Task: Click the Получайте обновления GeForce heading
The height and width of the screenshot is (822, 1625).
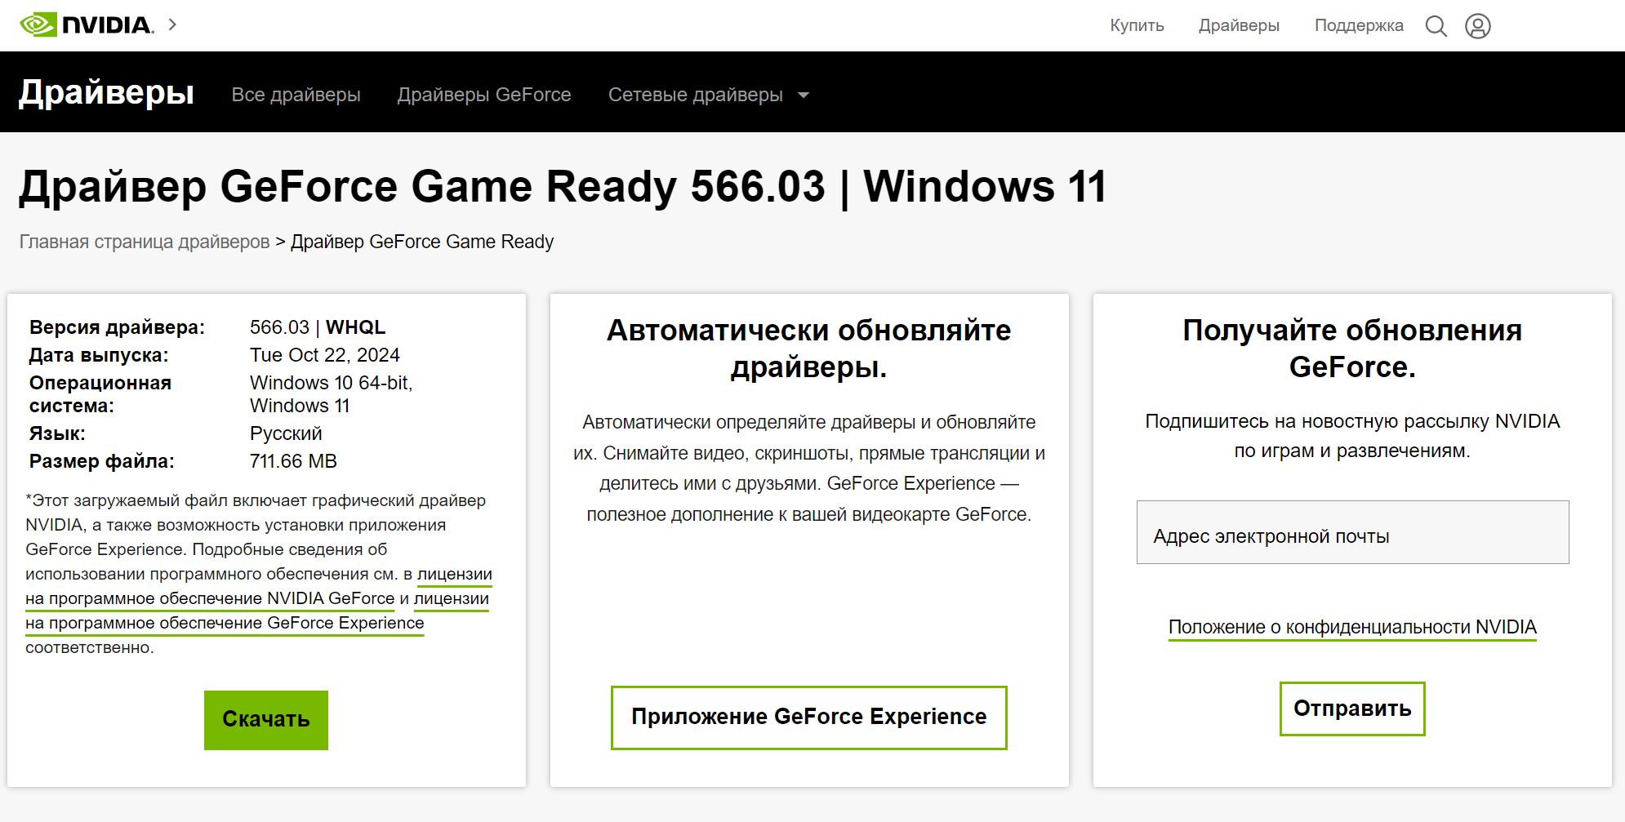Action: (x=1352, y=349)
